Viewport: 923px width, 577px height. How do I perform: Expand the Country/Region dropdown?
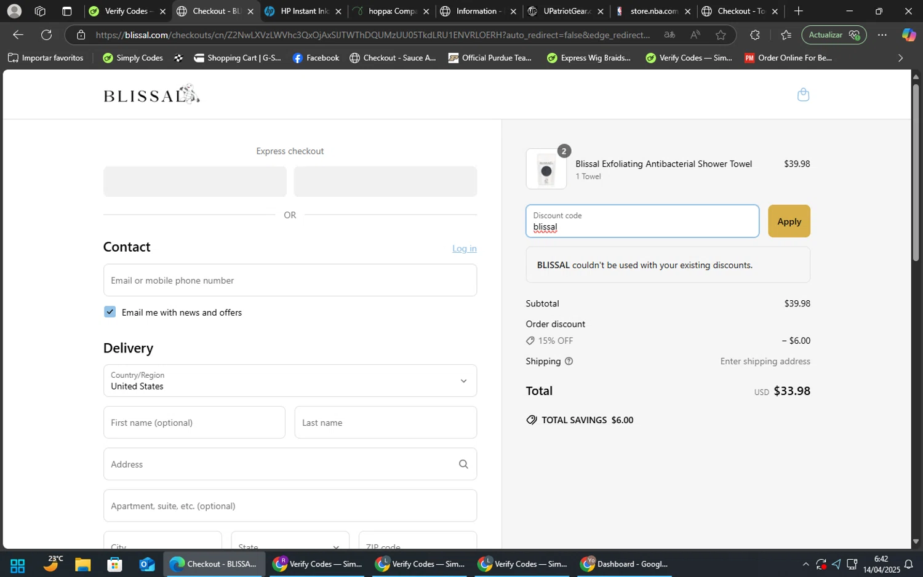point(290,381)
